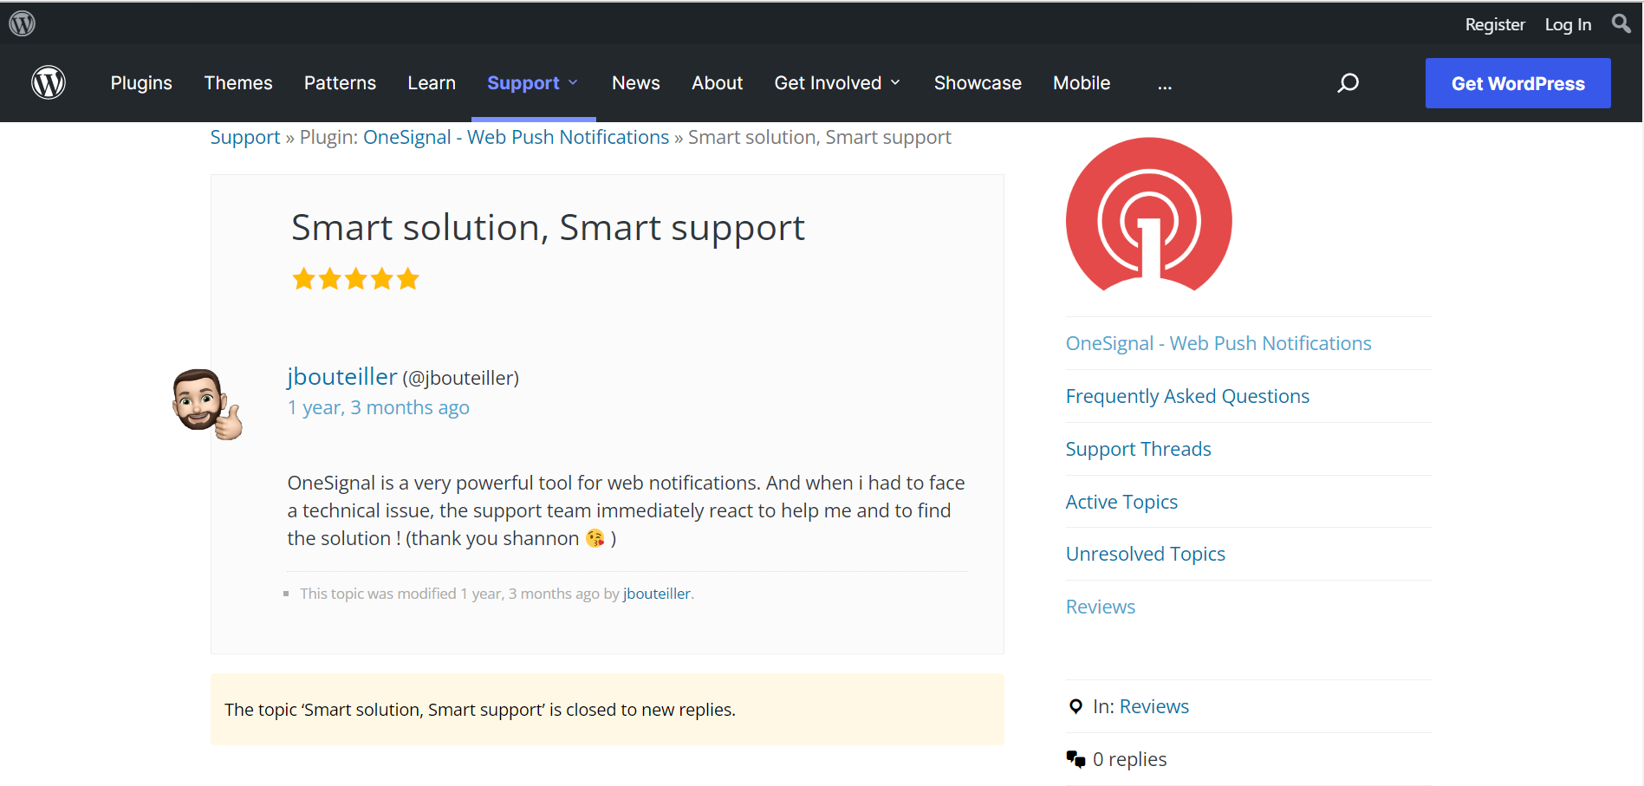1644x786 pixels.
Task: Click the '(@jbouteiller)' handle text
Action: (x=460, y=378)
